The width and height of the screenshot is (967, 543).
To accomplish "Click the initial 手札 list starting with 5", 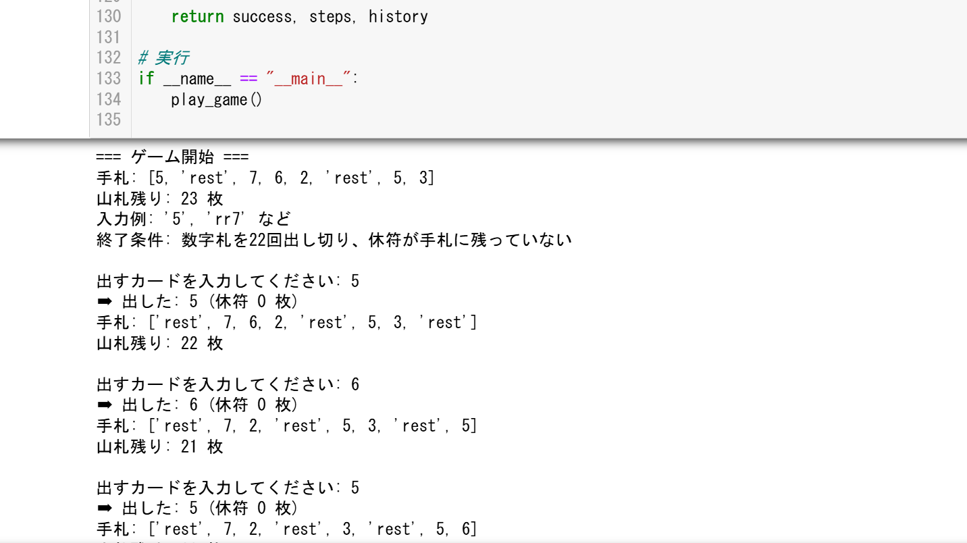I will pyautogui.click(x=265, y=178).
